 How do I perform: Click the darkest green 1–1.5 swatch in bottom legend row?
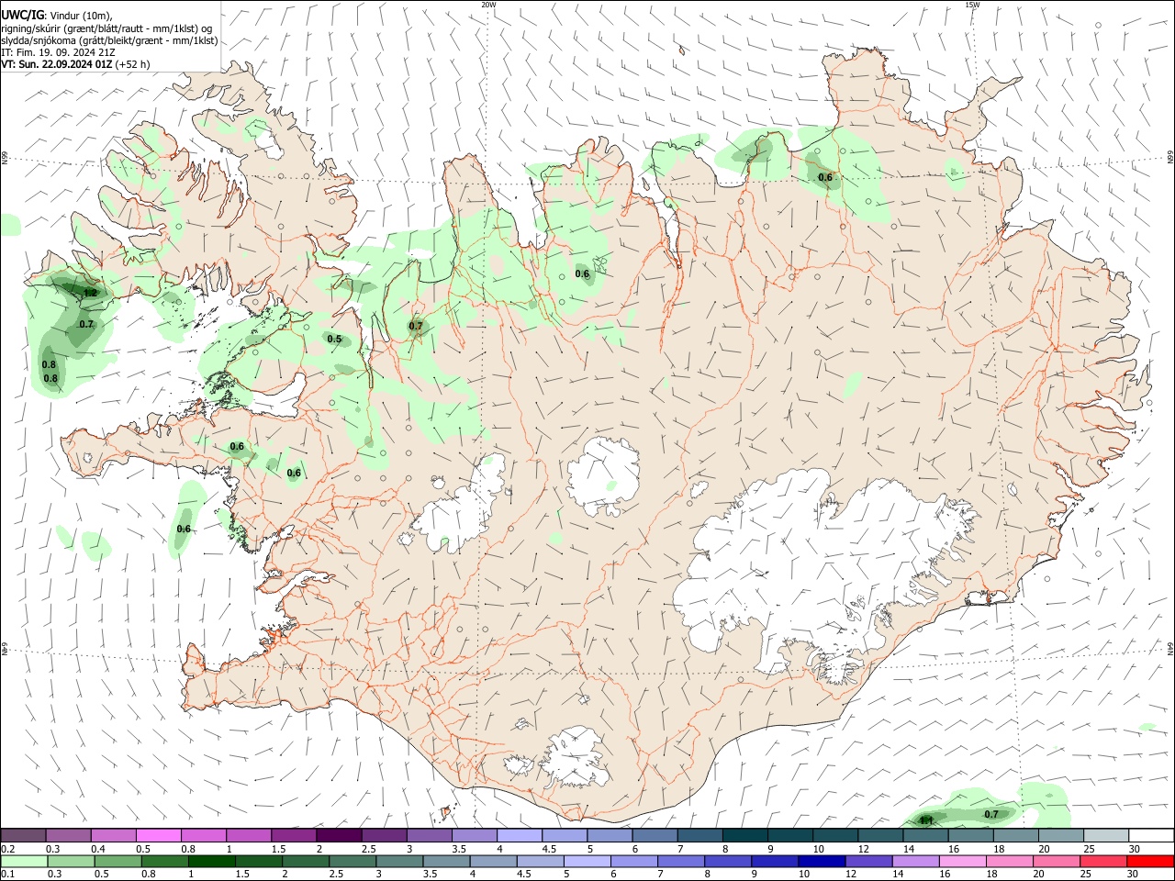point(212,861)
